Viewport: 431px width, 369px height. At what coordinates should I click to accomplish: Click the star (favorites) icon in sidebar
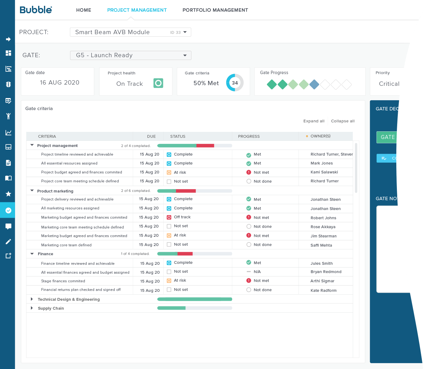8,194
